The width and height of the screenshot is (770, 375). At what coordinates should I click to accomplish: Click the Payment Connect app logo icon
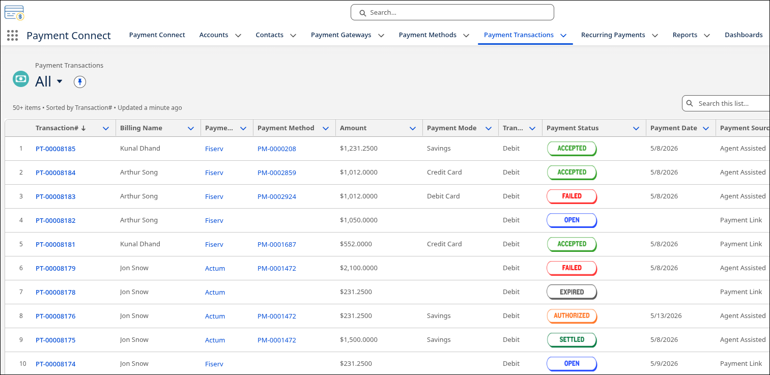(14, 12)
